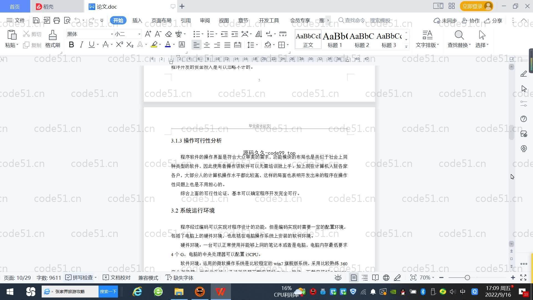This screenshot has height=300, width=533.
Task: Click 文档校对 in status bar
Action: click(x=117, y=277)
